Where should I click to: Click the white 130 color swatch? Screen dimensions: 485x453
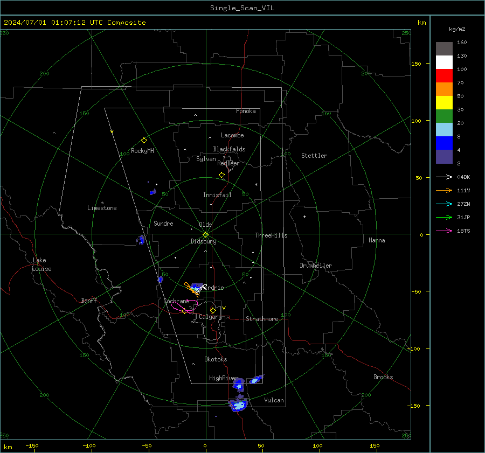coord(444,62)
